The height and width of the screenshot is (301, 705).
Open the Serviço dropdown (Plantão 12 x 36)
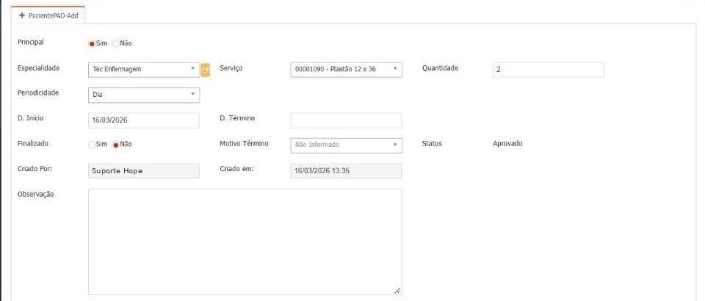(x=346, y=70)
